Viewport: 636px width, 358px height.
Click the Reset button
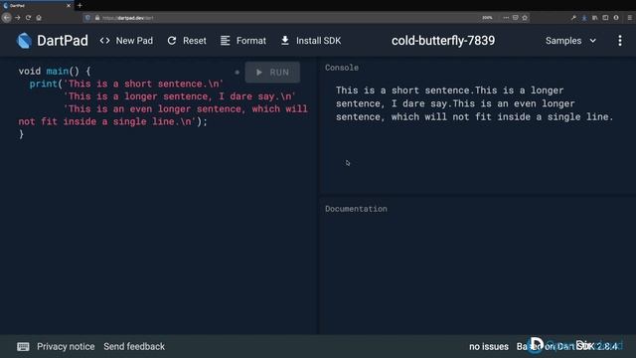187,41
